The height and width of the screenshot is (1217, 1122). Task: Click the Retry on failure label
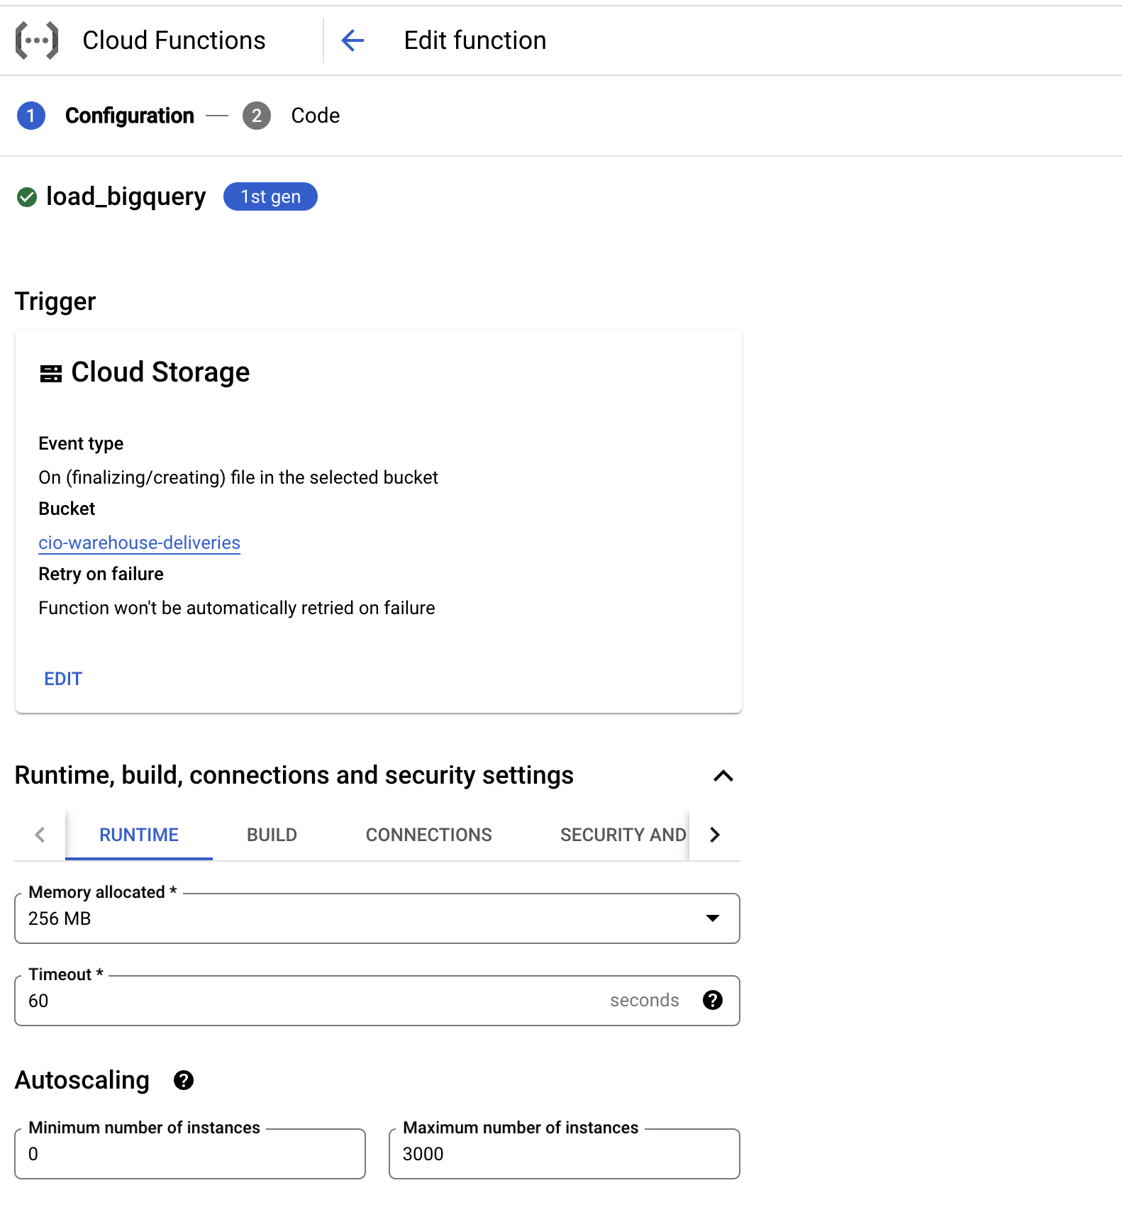click(x=101, y=574)
